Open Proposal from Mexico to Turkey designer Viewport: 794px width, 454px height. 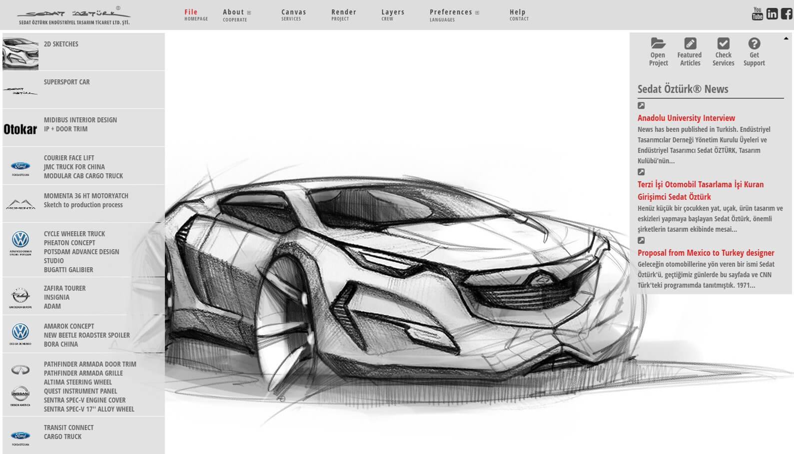tap(706, 253)
